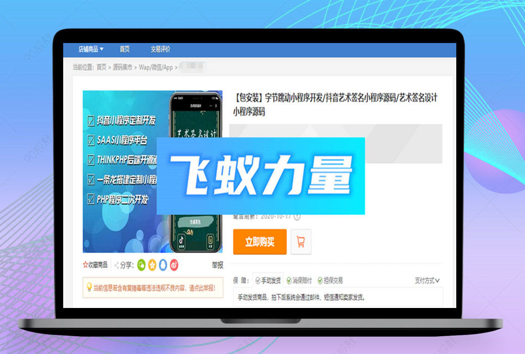
Task: Share to QQ with the blue penguin icon
Action: click(x=163, y=264)
